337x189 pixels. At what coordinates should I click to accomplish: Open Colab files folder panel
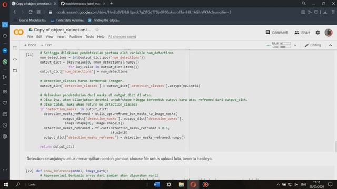[15, 70]
